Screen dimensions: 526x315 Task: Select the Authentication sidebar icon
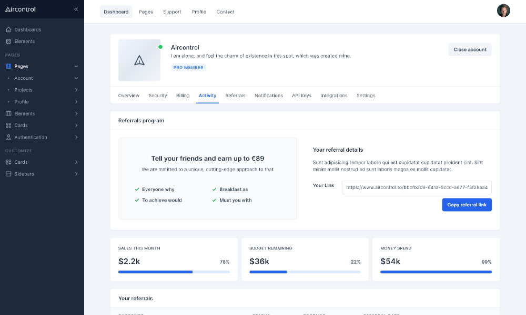[7, 137]
